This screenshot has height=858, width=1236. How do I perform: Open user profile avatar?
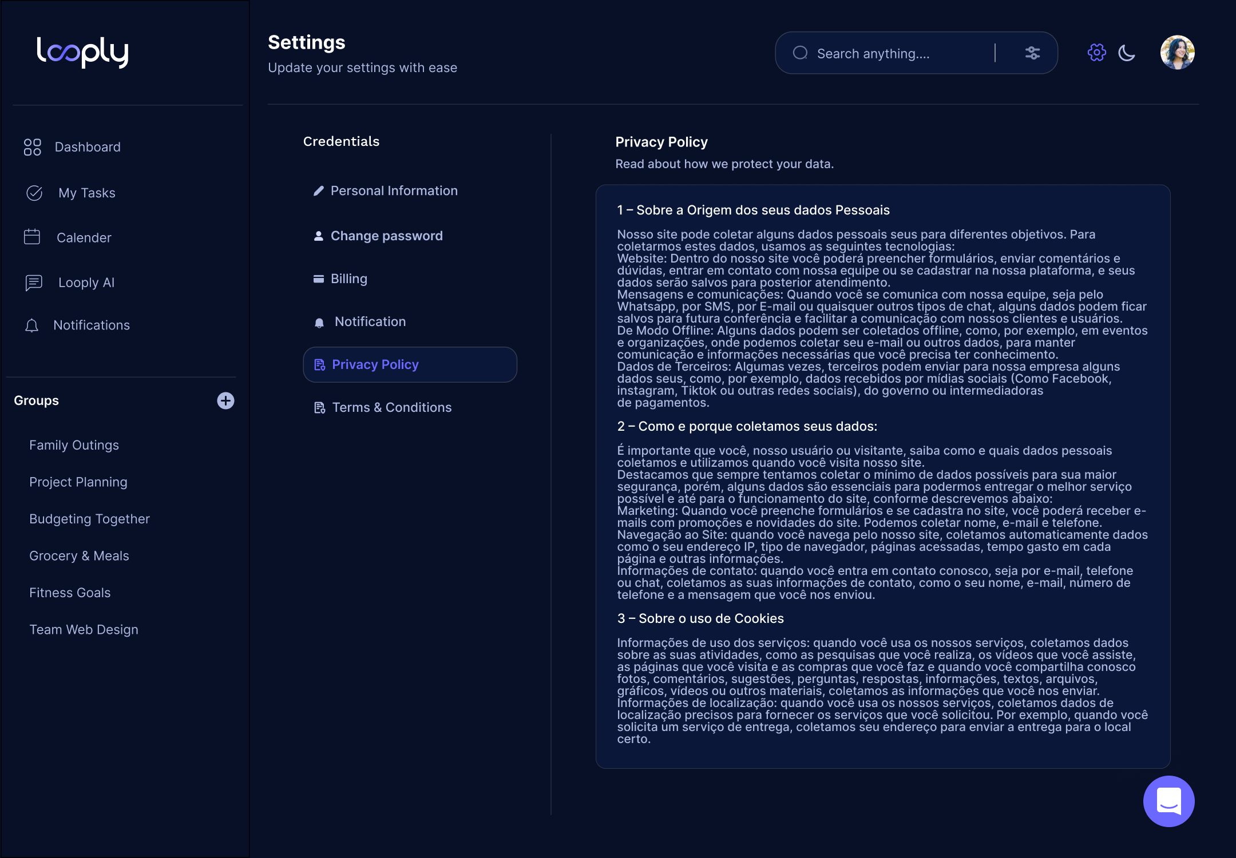coord(1177,53)
